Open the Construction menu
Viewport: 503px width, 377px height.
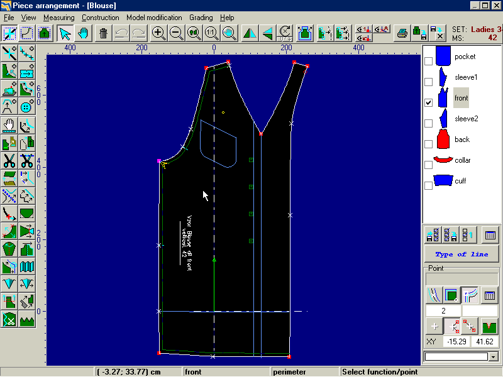[101, 18]
